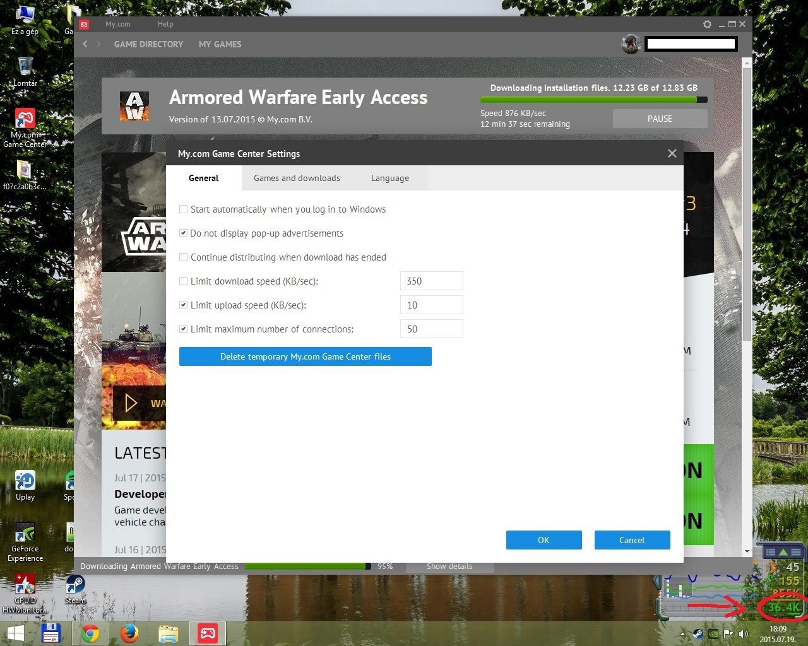This screenshot has height=646, width=808.
Task: Click Delete temporary My.com Game Center files
Action: [x=306, y=356]
